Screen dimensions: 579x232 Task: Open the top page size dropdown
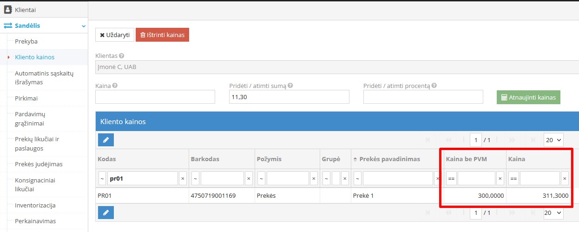553,139
